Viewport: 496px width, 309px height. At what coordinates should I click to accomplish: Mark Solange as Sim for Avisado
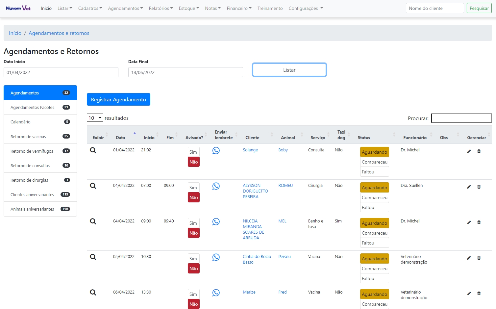pyautogui.click(x=193, y=152)
